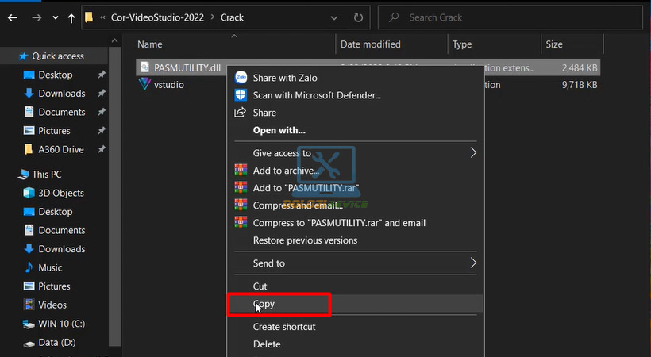Select the vstudio application icon

pyautogui.click(x=144, y=84)
